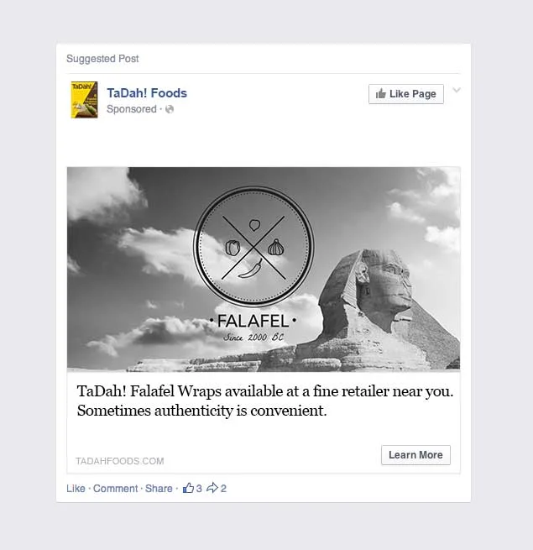
Task: Click the bell pepper icon in logo
Action: [233, 248]
